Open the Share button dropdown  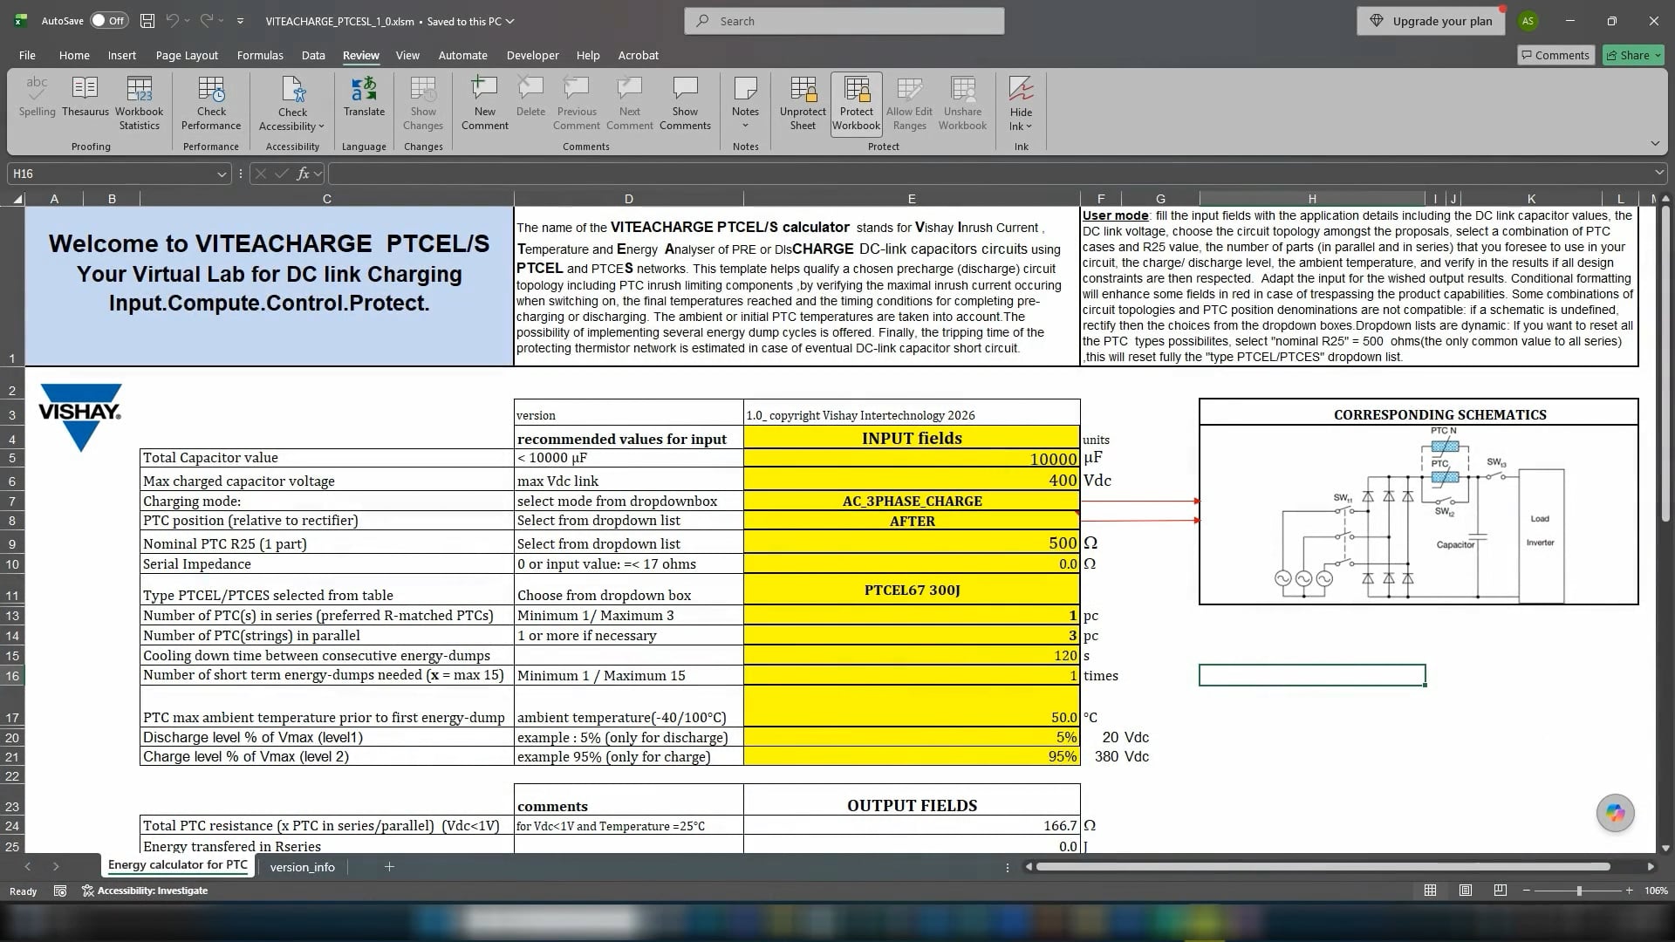coord(1657,55)
